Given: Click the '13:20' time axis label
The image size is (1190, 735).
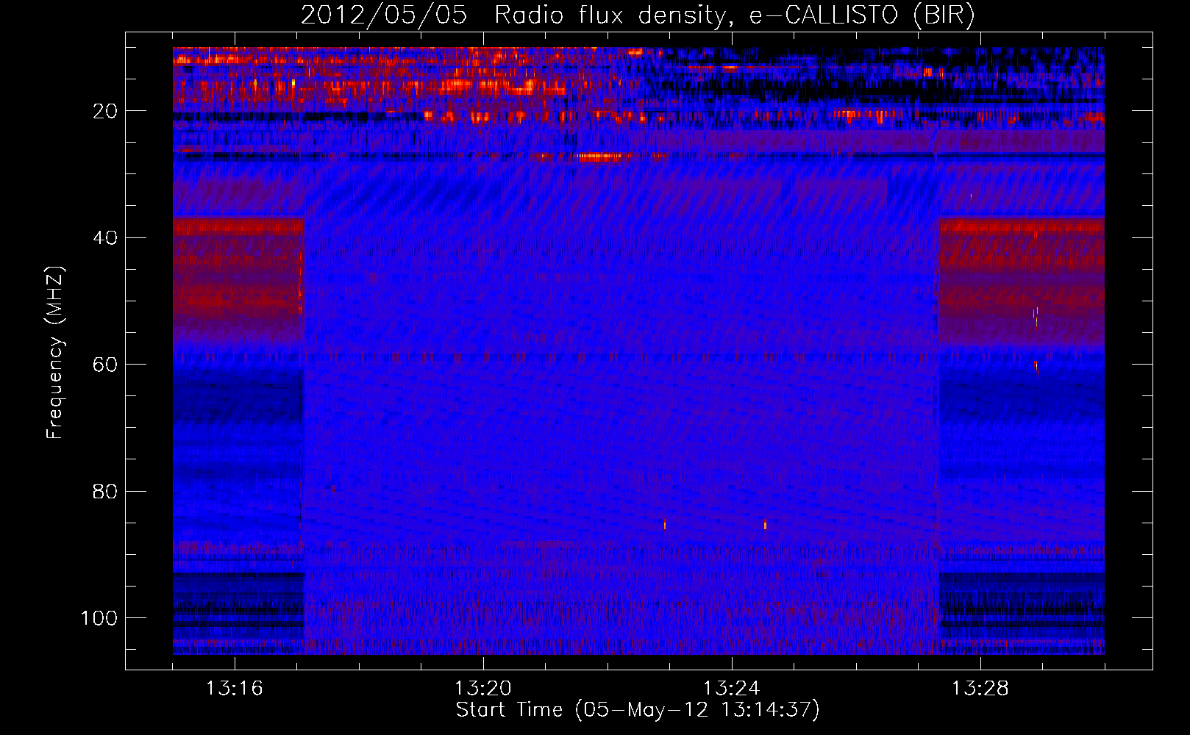Looking at the screenshot, I should coord(483,689).
